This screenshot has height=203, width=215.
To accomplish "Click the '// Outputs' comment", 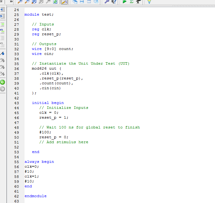I will pyautogui.click(x=44, y=44).
